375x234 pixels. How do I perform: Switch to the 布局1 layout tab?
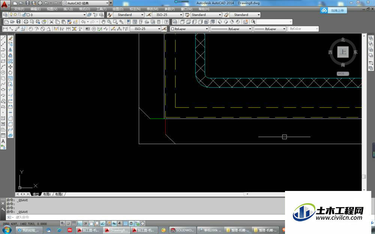pyautogui.click(x=47, y=194)
